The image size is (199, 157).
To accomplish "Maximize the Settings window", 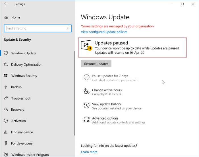I will (183, 4).
